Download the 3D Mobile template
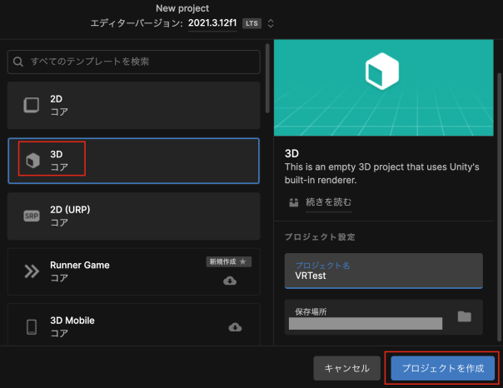This screenshot has height=388, width=503. pyautogui.click(x=235, y=327)
